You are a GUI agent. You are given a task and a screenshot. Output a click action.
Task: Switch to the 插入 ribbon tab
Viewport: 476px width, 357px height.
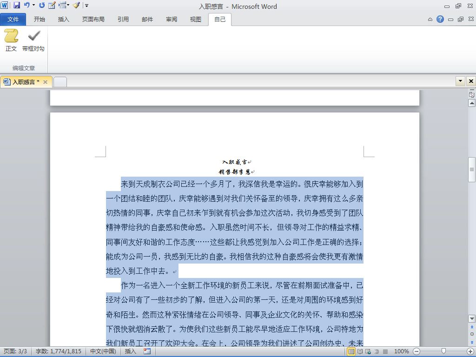[x=63, y=20]
